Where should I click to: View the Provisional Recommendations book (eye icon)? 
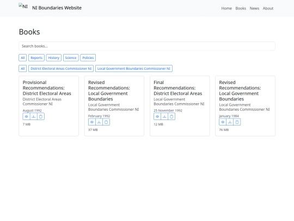tap(27, 117)
